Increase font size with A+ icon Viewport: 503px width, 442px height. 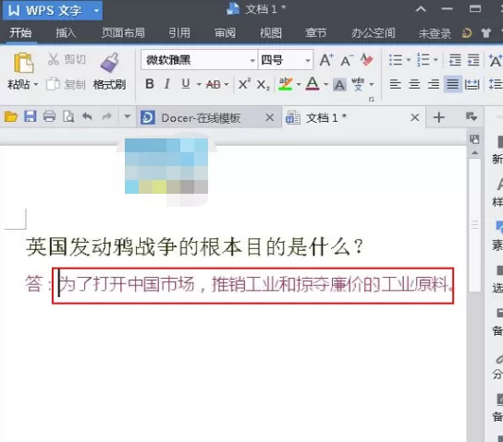click(326, 60)
